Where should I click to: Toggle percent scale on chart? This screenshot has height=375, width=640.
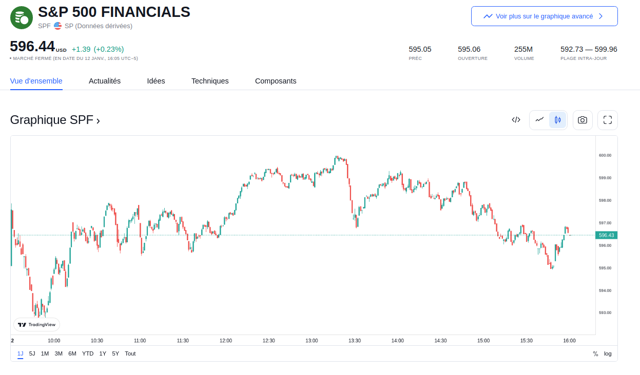595,353
